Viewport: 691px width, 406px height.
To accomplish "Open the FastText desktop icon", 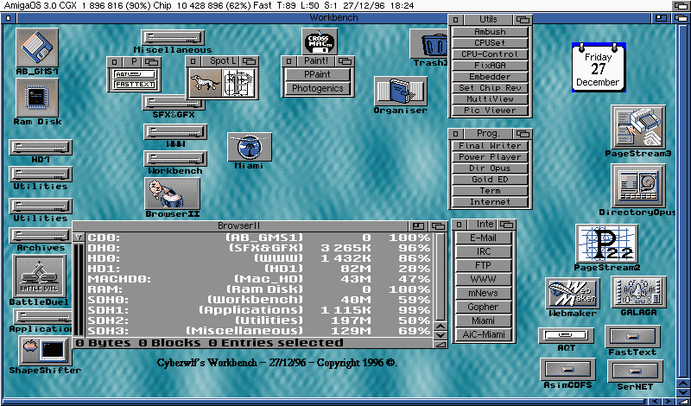I will click(632, 336).
